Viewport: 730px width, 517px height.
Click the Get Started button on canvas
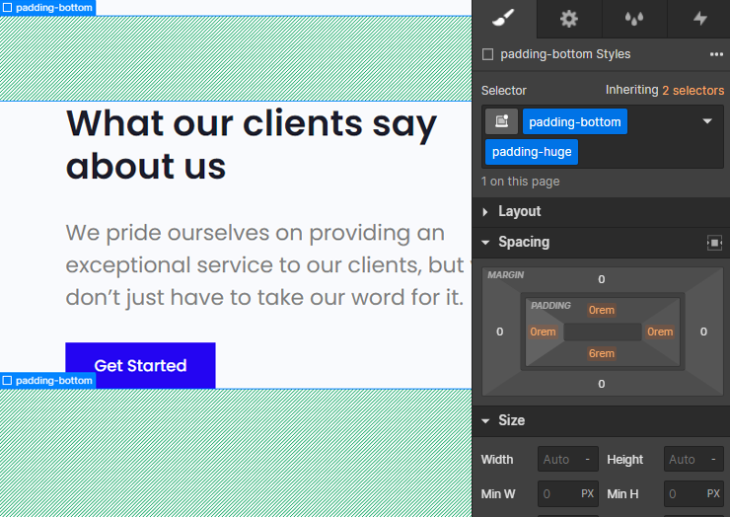click(140, 366)
